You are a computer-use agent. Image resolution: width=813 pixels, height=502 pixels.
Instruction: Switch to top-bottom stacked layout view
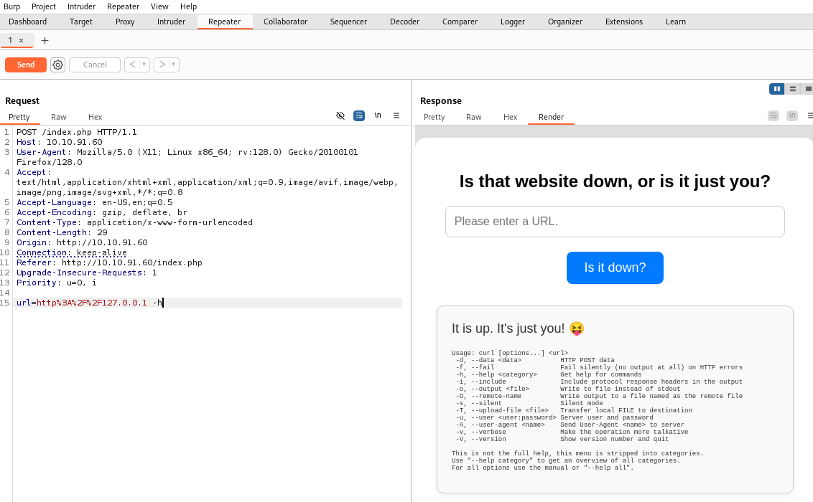(792, 89)
